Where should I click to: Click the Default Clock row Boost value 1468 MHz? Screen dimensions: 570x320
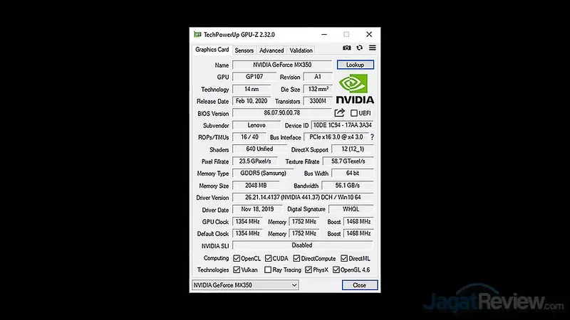(358, 233)
